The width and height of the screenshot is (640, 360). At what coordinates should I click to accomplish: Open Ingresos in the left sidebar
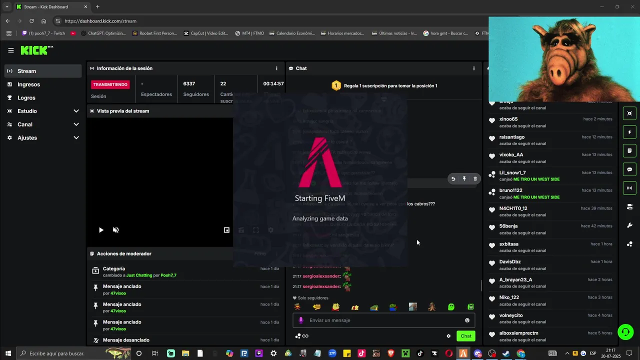point(43,84)
